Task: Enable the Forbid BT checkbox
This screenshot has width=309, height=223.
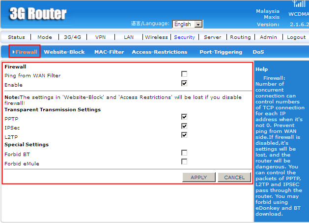Action: pyautogui.click(x=184, y=153)
